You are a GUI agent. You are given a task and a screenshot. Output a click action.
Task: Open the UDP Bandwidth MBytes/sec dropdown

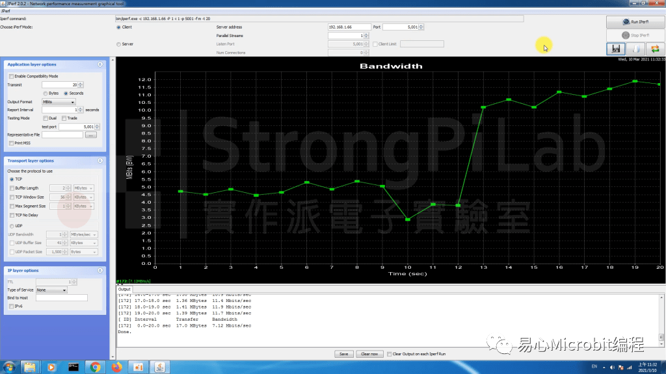coord(84,234)
